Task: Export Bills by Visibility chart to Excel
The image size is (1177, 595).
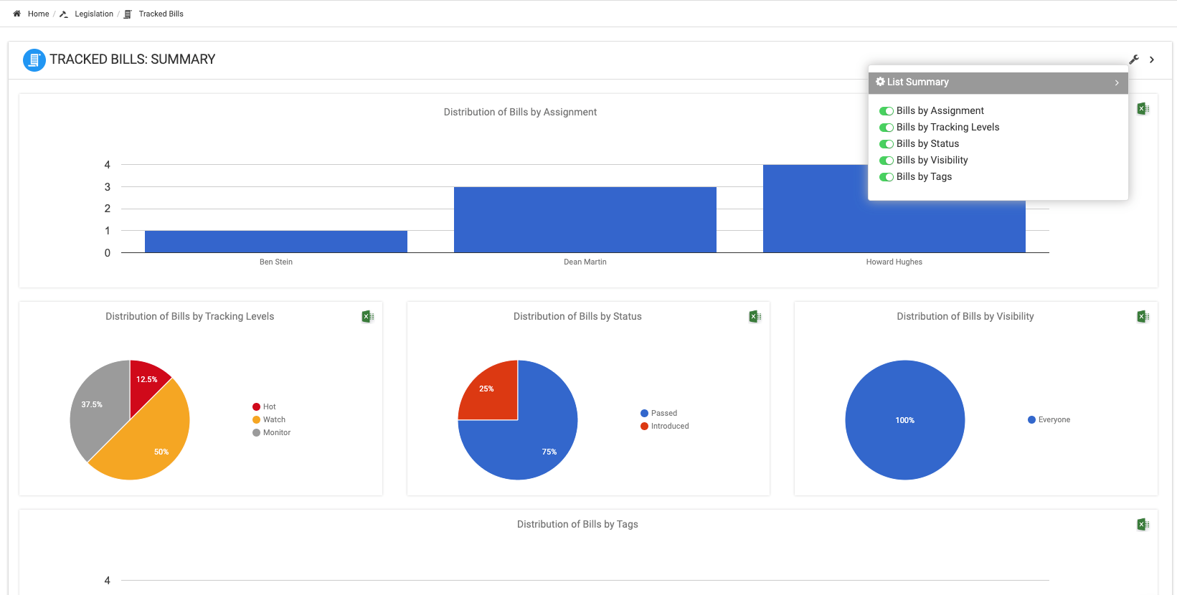Action: click(x=1143, y=316)
